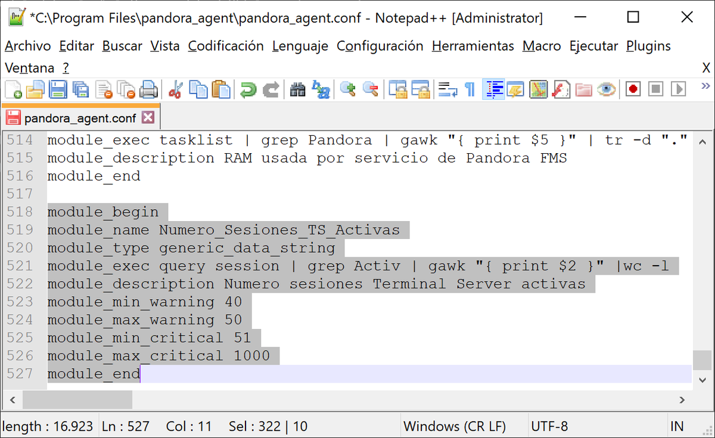Image resolution: width=715 pixels, height=438 pixels.
Task: Open the Ventana menu
Action: (30, 68)
